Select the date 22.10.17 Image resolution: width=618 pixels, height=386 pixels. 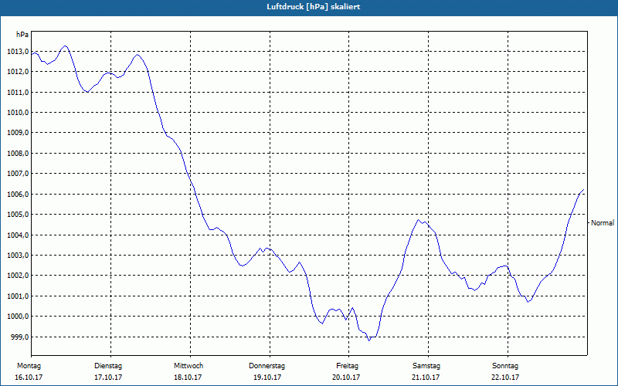[505, 378]
